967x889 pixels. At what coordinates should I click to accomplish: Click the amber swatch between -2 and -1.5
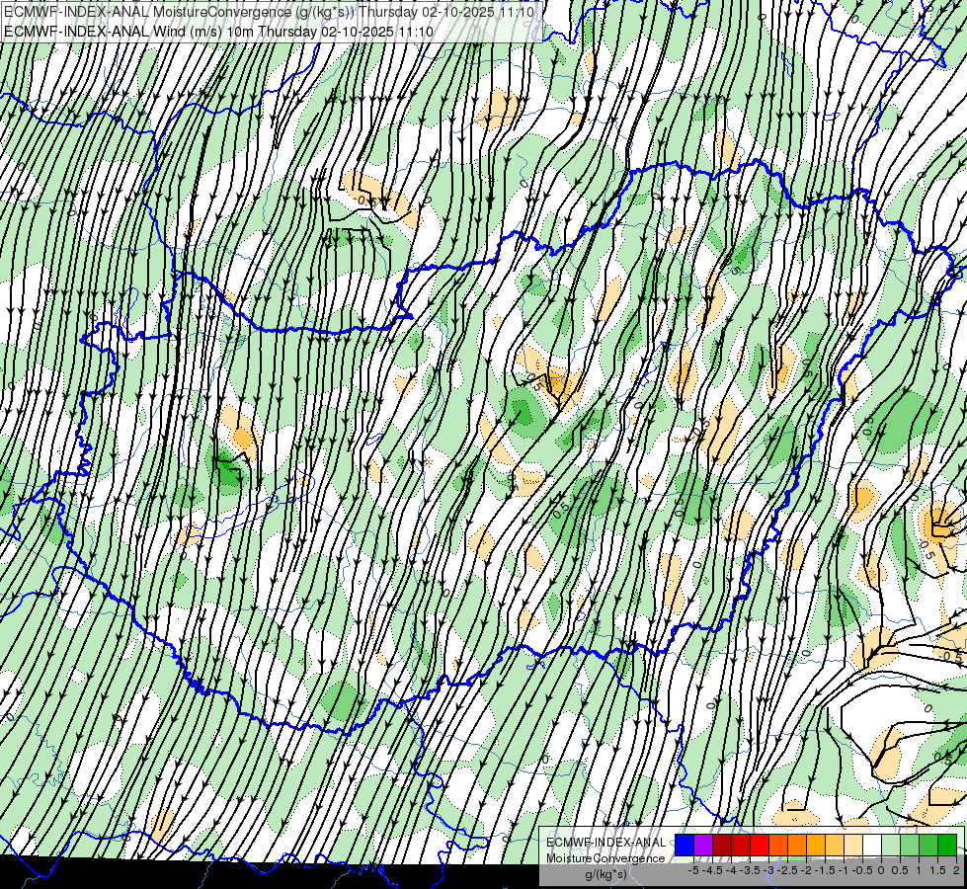pyautogui.click(x=816, y=846)
